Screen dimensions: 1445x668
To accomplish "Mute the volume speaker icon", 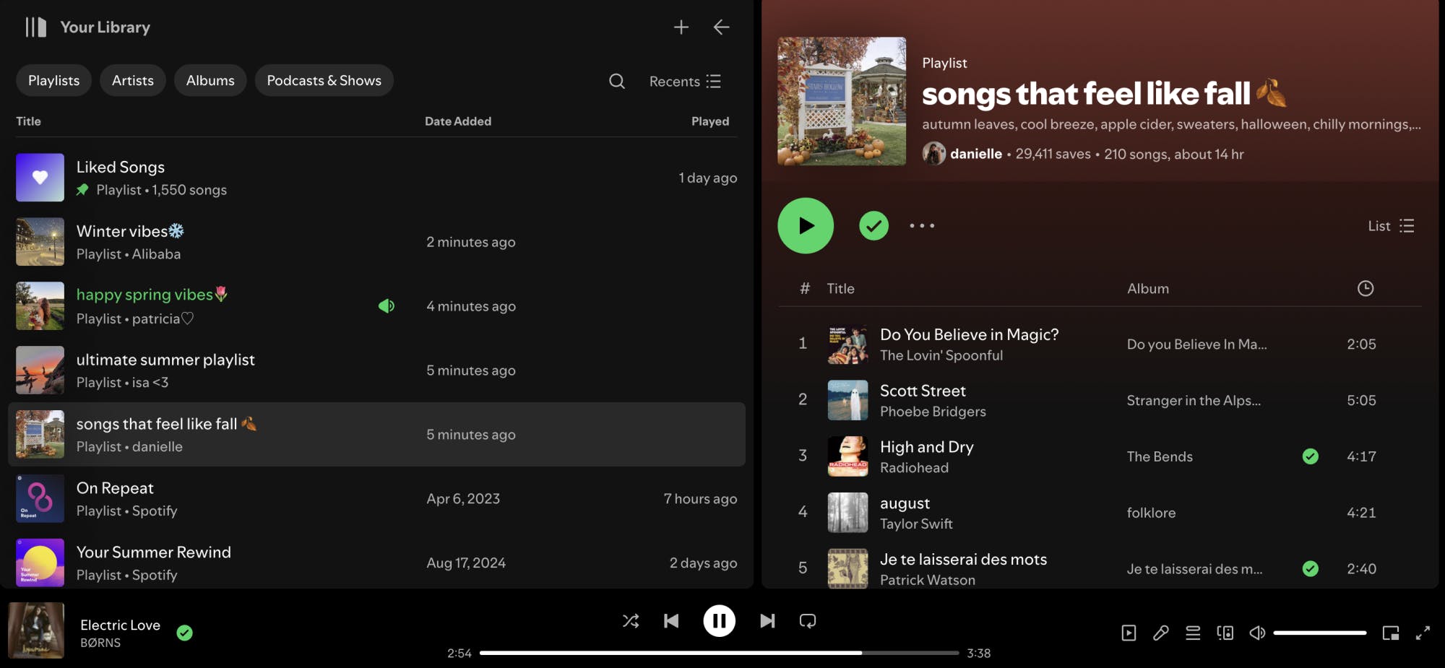I will pos(1257,633).
